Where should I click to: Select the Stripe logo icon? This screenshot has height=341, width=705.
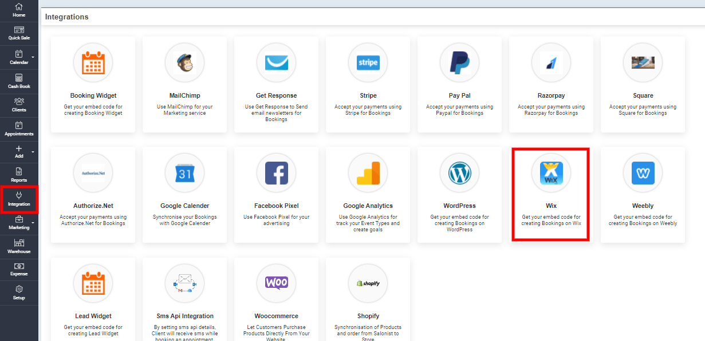(x=368, y=63)
